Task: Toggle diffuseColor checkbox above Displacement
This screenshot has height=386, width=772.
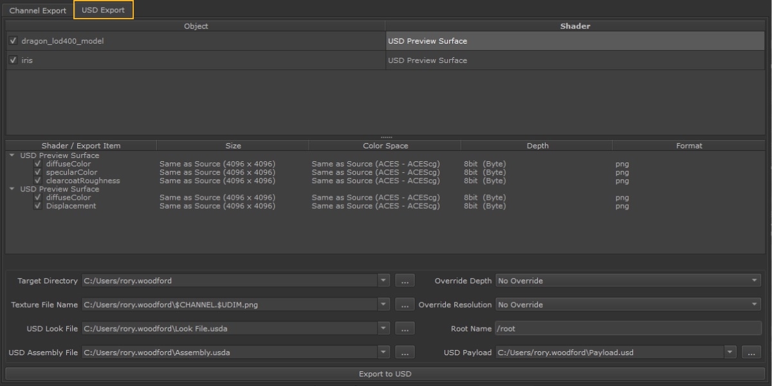Action: [38, 198]
